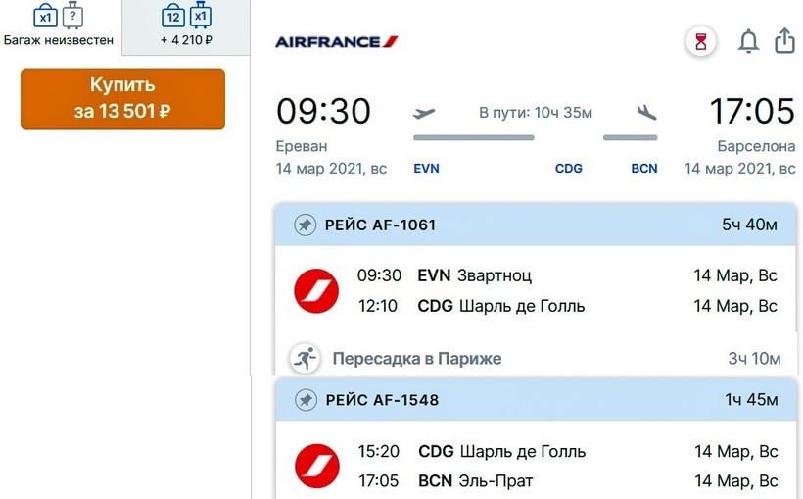The image size is (803, 499).
Task: Expand the РЕЙС AF-1061 header
Action: [534, 225]
